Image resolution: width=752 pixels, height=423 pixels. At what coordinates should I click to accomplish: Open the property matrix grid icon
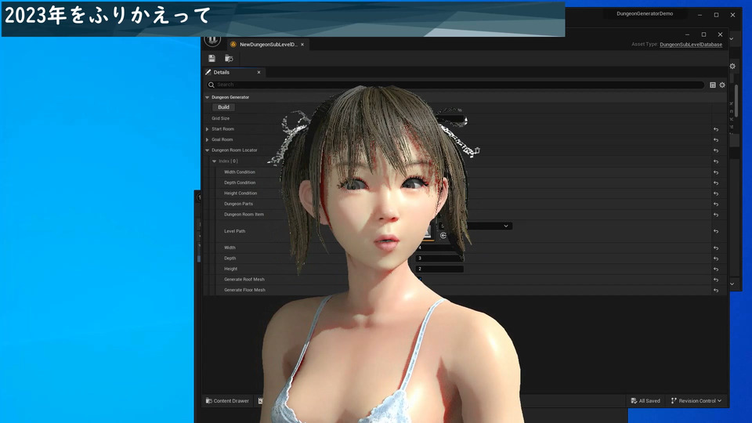pos(713,85)
